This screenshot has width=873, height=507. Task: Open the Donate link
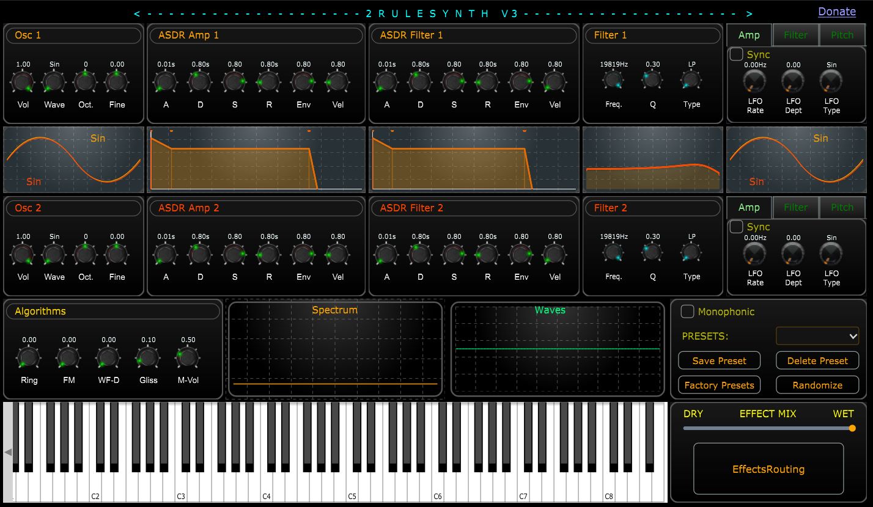(836, 12)
